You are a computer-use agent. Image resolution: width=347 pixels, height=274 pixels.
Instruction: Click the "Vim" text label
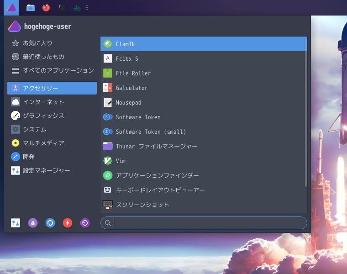pos(121,161)
